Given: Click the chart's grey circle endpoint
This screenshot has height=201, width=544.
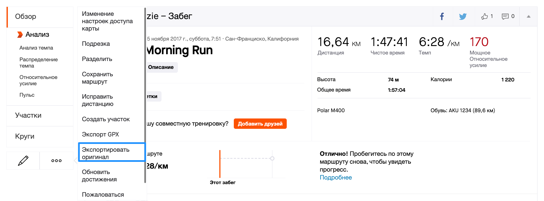Looking at the screenshot, I should (x=272, y=158).
